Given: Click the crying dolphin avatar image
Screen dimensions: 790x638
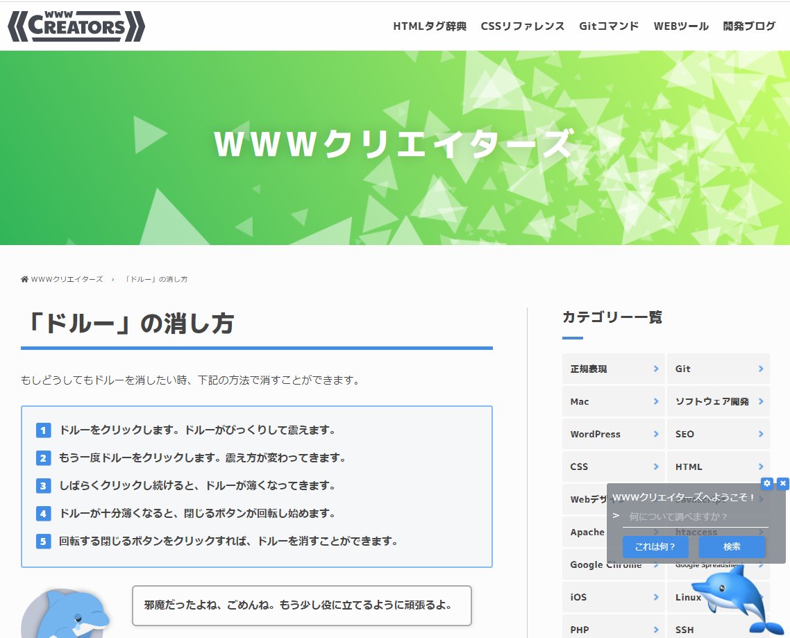Looking at the screenshot, I should [x=66, y=614].
